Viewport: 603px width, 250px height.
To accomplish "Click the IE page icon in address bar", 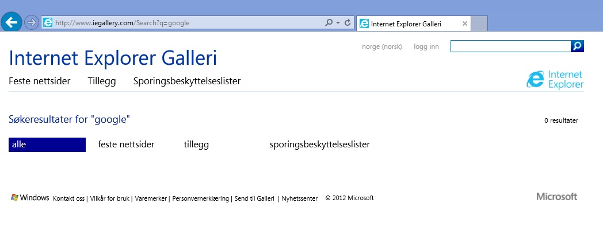I will tap(48, 23).
